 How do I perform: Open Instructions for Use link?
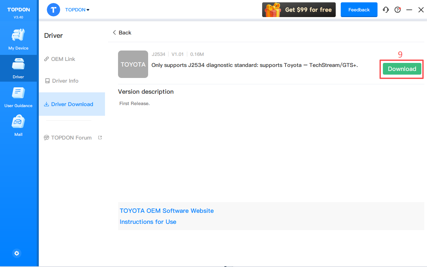click(148, 222)
